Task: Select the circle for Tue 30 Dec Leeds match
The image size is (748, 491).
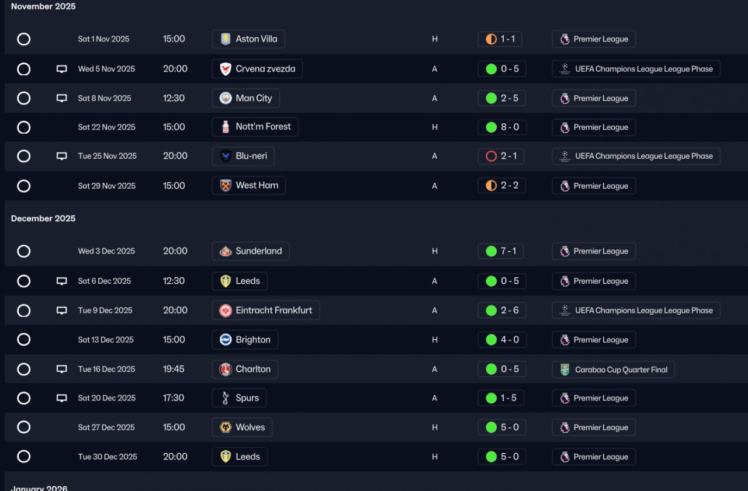Action: coord(23,457)
